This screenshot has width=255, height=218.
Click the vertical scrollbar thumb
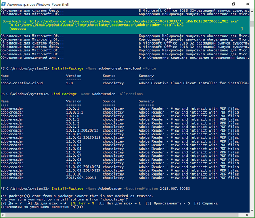point(252,24)
